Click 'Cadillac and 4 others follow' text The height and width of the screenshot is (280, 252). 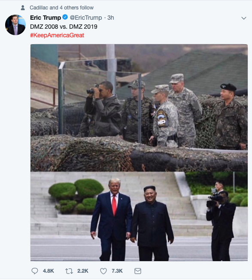coord(61,8)
